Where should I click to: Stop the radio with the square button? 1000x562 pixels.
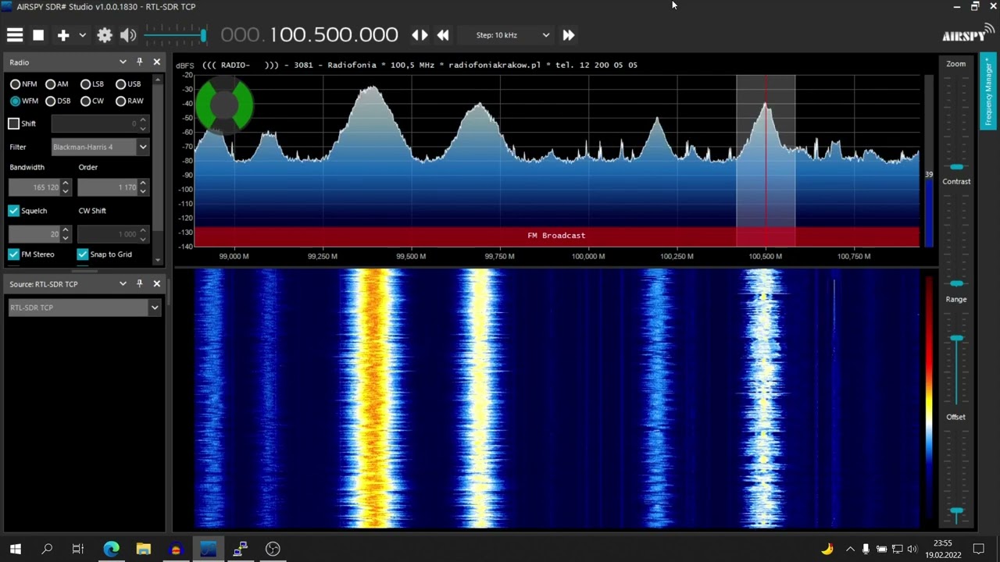[x=38, y=35]
